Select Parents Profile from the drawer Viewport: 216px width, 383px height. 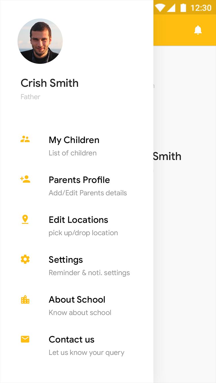pyautogui.click(x=79, y=180)
